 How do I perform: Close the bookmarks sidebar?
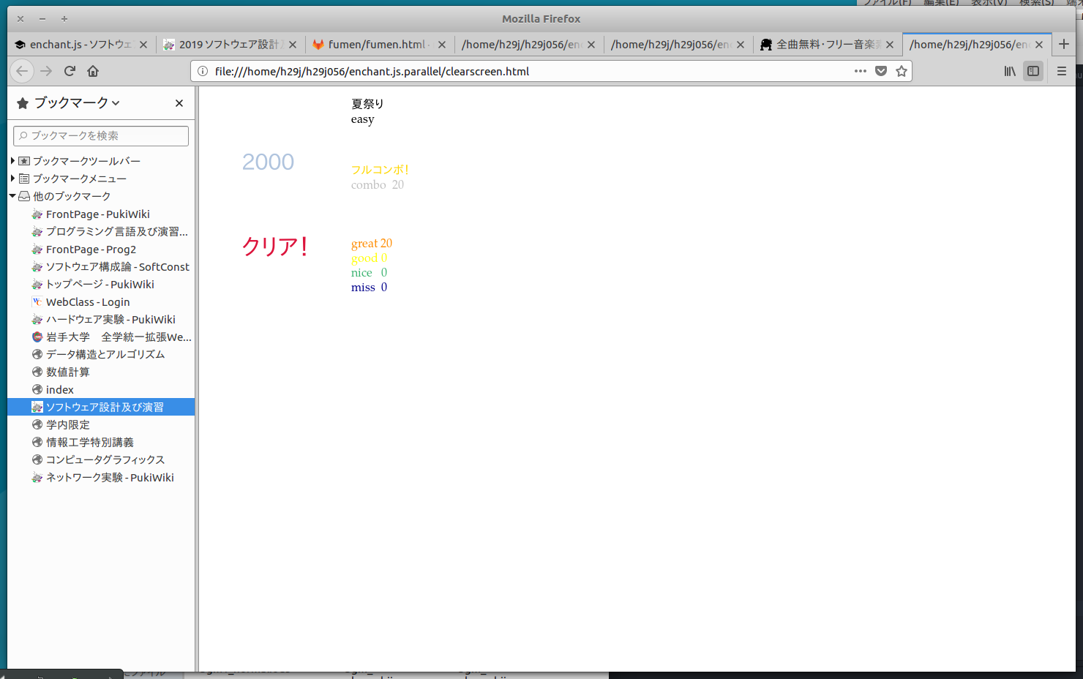pos(179,103)
